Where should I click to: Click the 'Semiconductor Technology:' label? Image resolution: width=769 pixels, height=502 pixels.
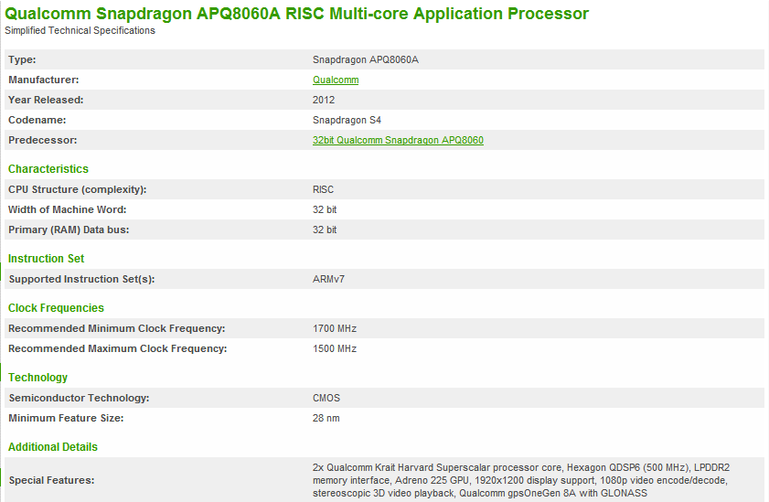[79, 398]
